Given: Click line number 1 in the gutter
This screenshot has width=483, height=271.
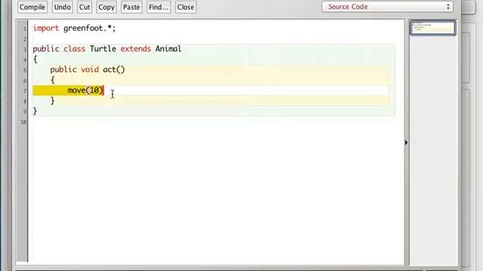Looking at the screenshot, I should (25, 29).
